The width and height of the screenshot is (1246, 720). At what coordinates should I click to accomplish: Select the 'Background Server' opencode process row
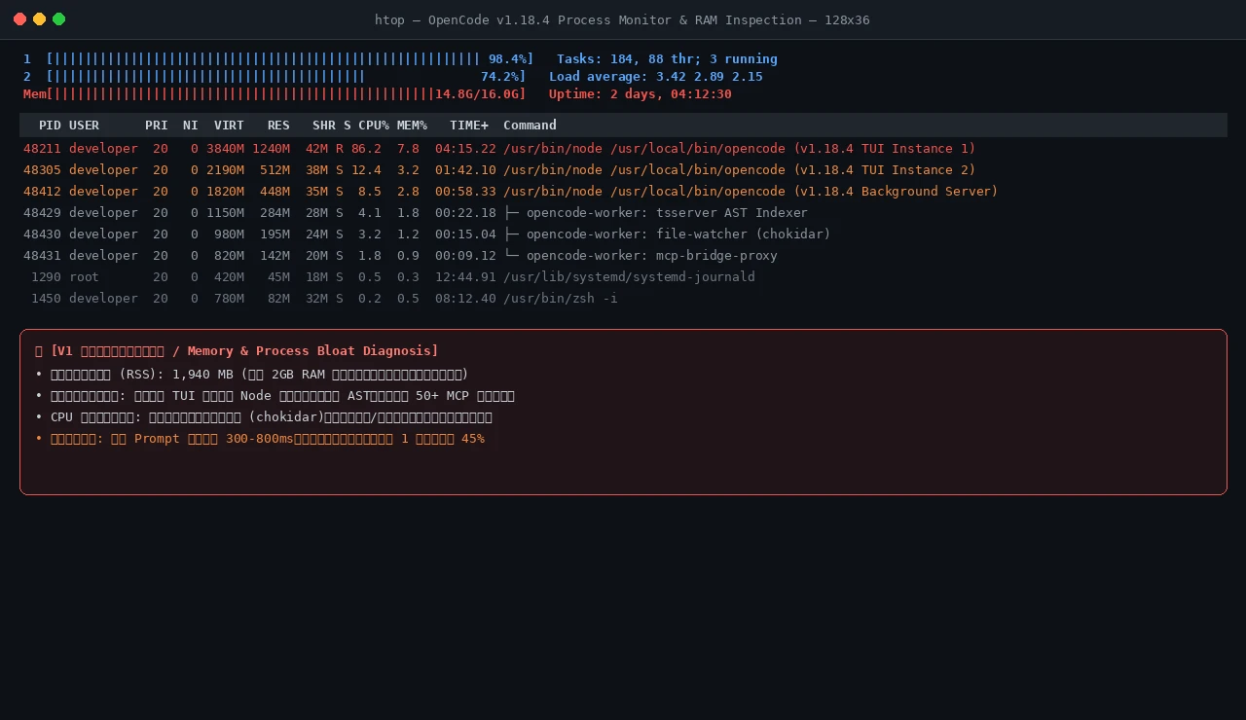coord(623,191)
